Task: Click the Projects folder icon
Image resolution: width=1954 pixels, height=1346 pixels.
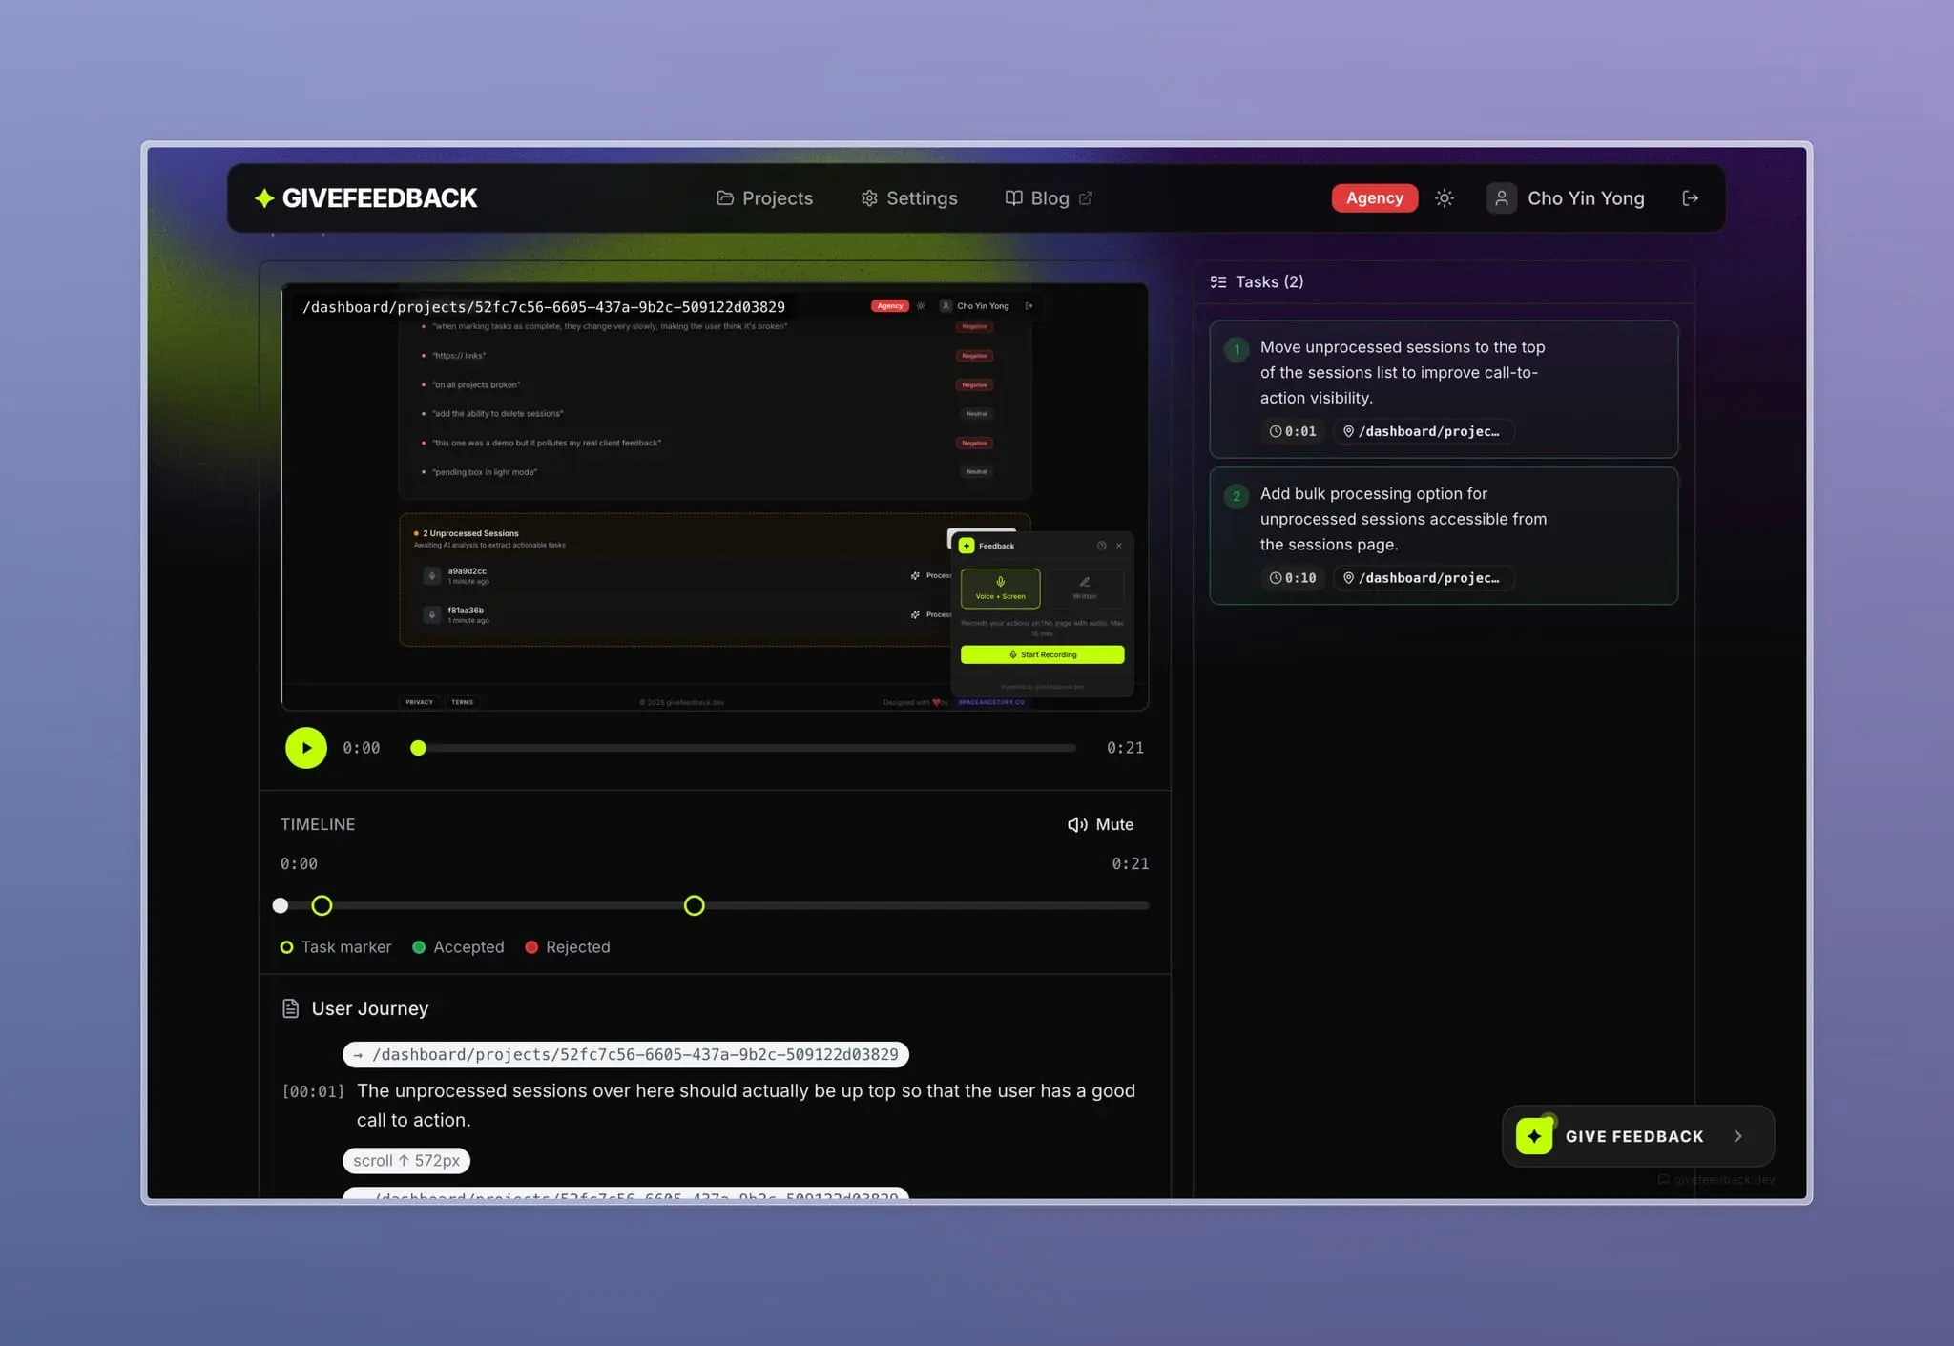Action: click(x=725, y=198)
